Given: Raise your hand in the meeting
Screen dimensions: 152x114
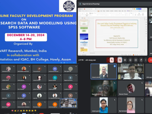Looking at the screenshot, I should pos(141,60).
